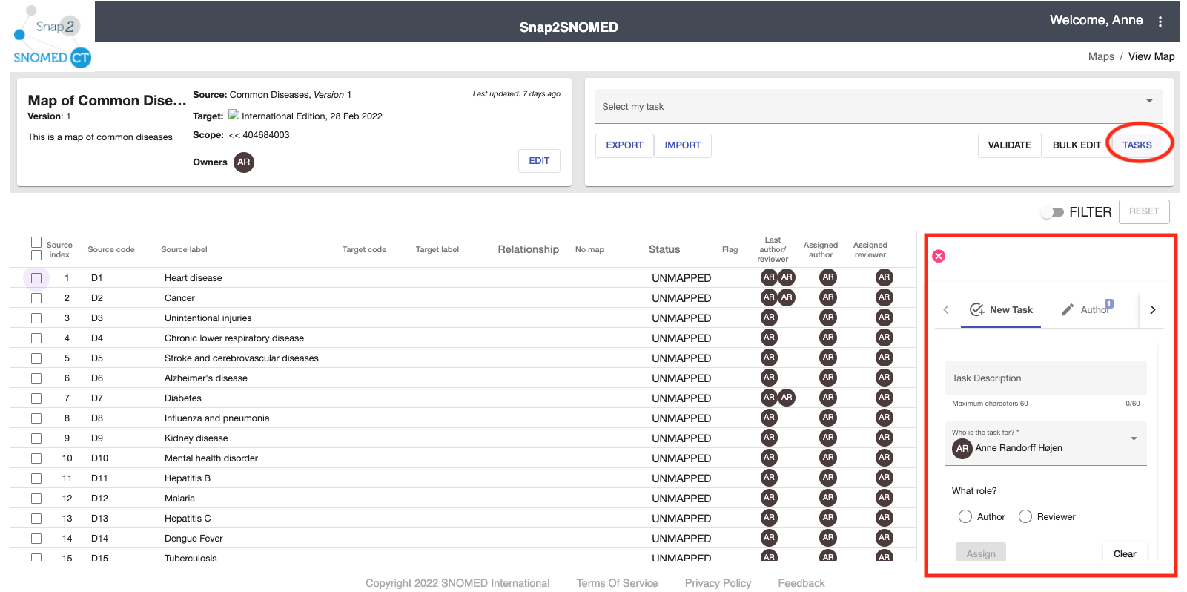Open Copyright 2022 SNOMED International link
1187x592 pixels.
pos(457,583)
